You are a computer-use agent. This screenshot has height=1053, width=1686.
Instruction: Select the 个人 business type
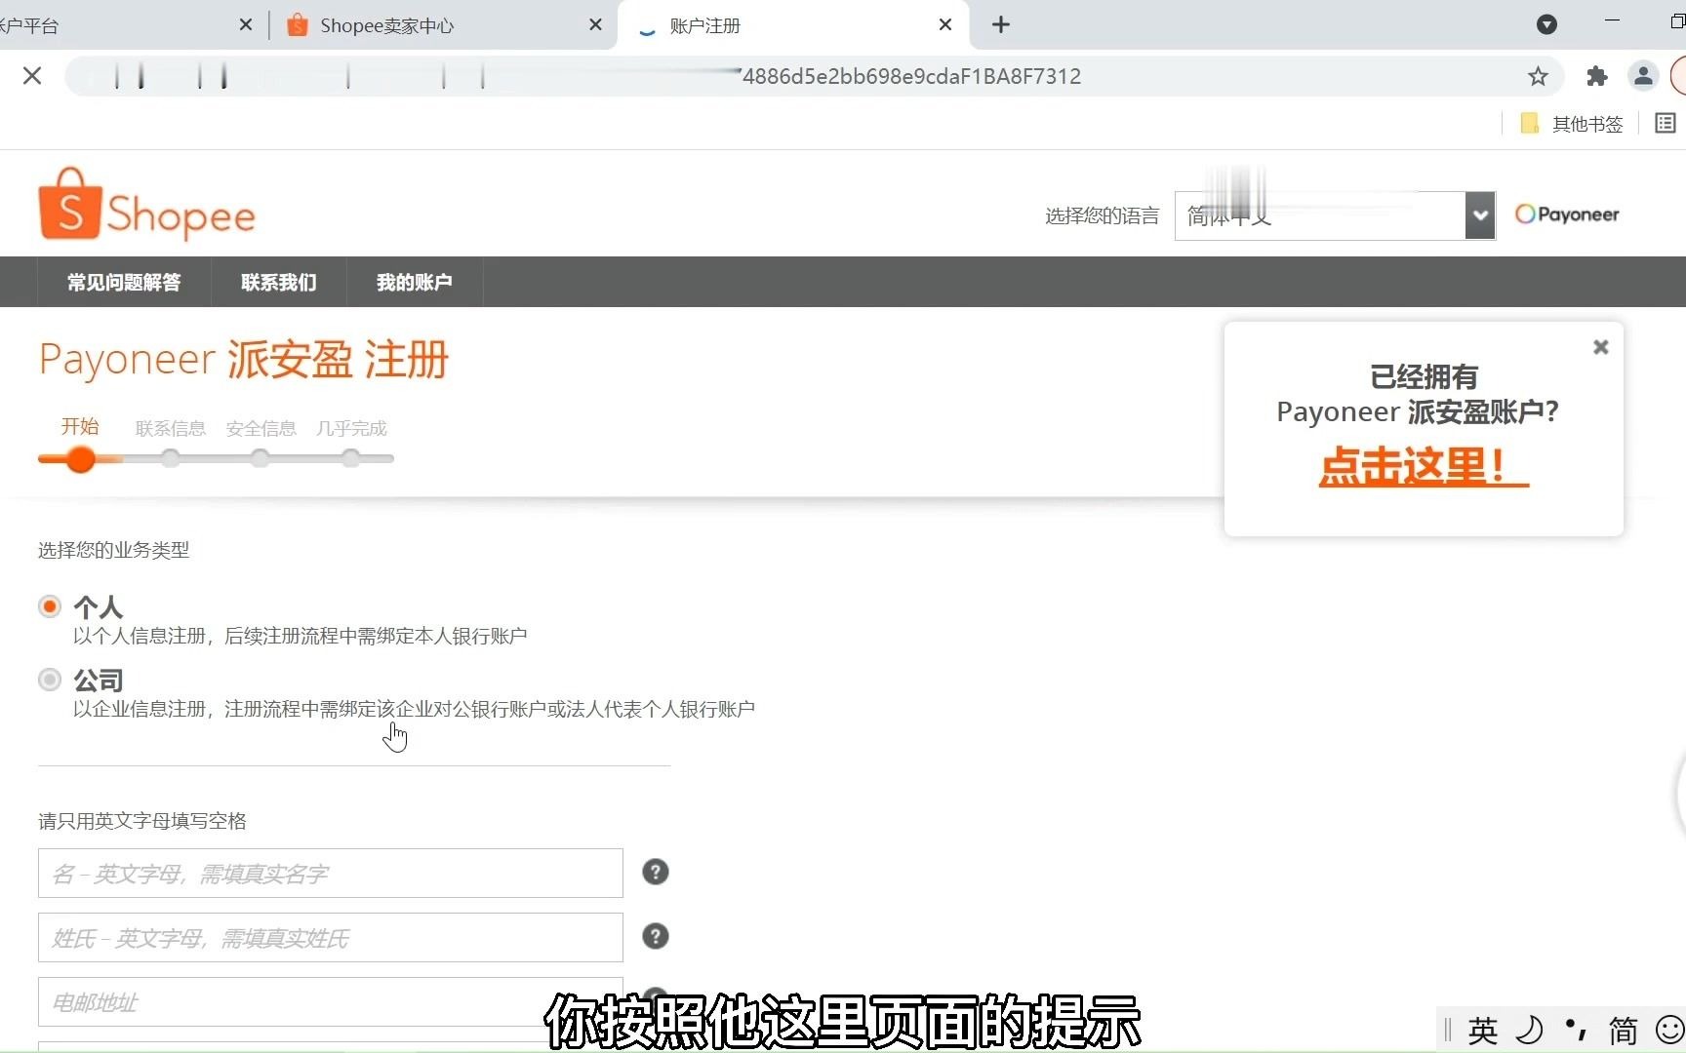[50, 606]
